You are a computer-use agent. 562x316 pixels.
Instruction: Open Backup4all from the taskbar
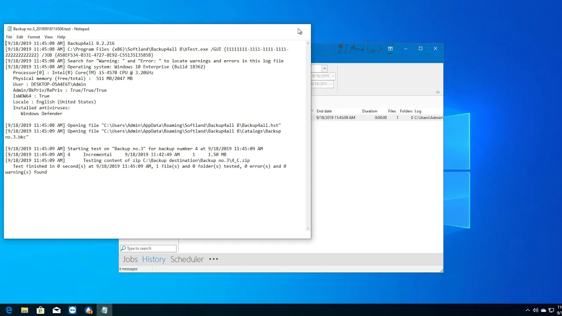89,310
